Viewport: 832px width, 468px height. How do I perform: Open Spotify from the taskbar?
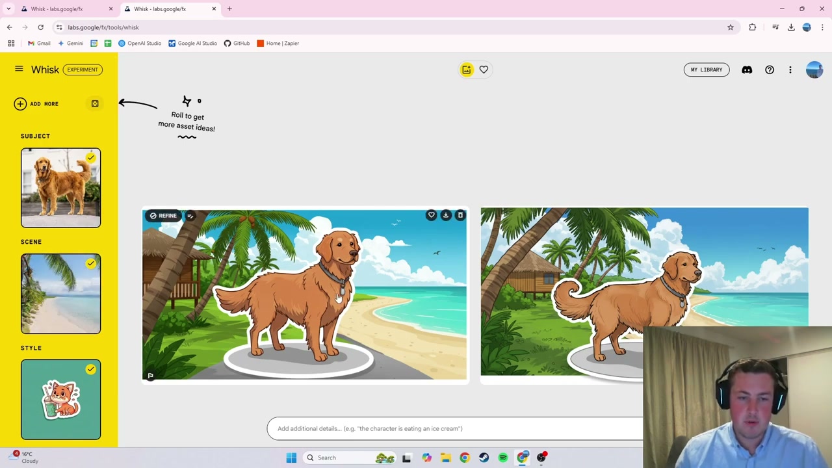[x=503, y=458]
